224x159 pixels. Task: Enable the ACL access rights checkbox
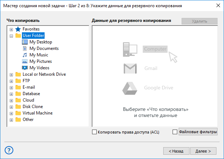tap(94, 132)
